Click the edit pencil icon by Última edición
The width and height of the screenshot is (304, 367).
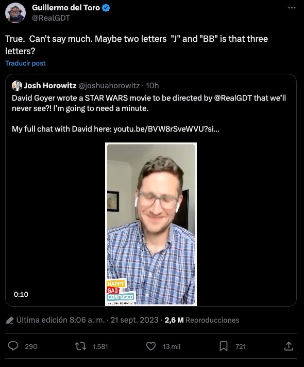click(10, 320)
